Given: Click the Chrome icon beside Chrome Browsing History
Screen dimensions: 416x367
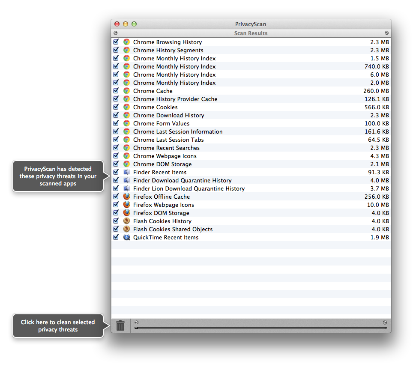Looking at the screenshot, I should pos(126,42).
